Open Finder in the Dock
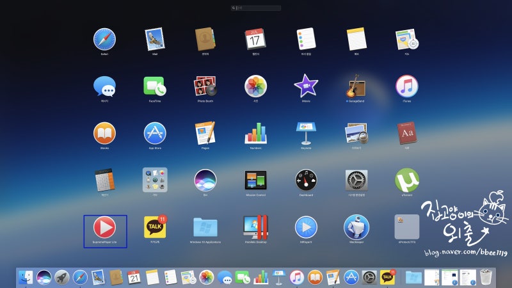This screenshot has height=288, width=512. click(26, 278)
